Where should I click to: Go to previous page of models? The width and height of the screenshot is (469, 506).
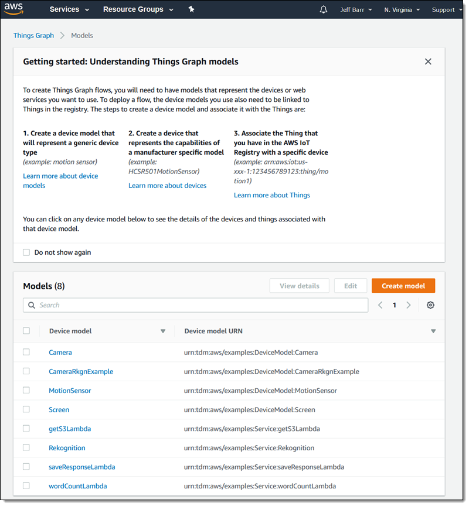[x=380, y=305]
